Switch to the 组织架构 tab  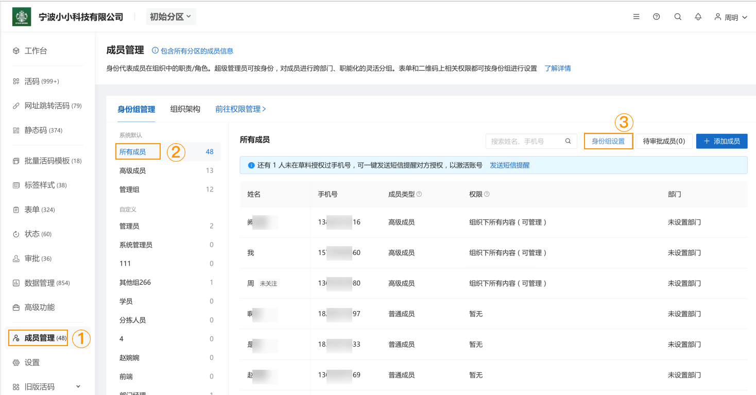pyautogui.click(x=185, y=109)
